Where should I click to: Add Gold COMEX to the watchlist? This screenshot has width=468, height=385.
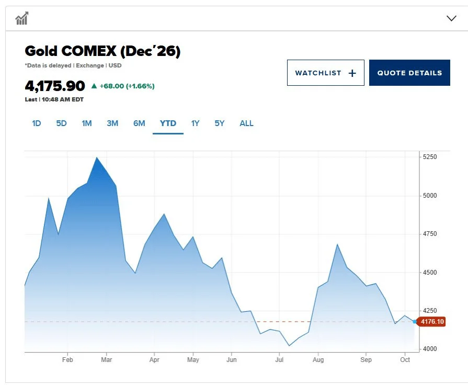pos(326,73)
